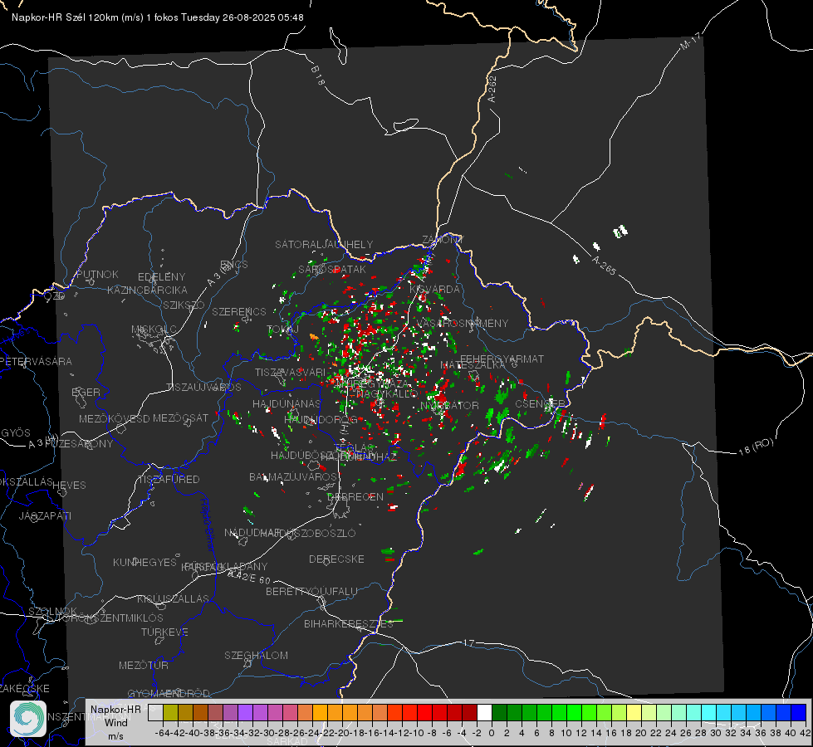Click the A-262 road label
The width and height of the screenshot is (813, 747).
pos(492,89)
